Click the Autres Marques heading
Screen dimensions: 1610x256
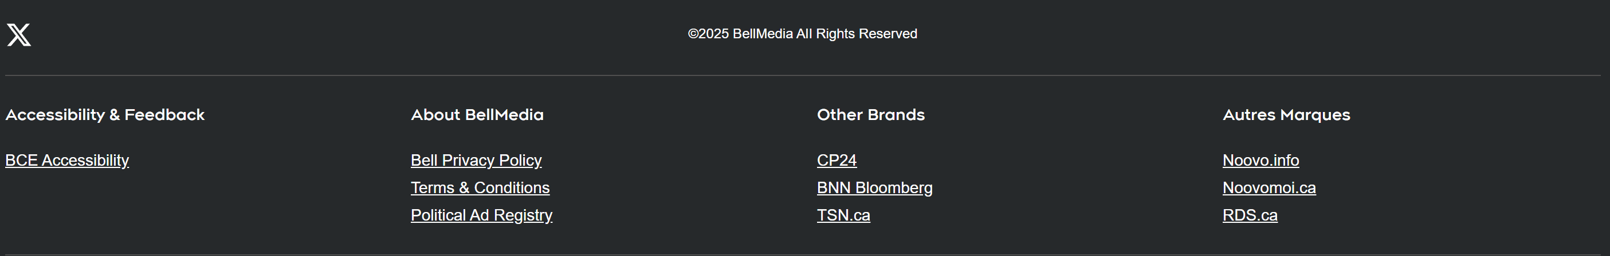(1286, 115)
